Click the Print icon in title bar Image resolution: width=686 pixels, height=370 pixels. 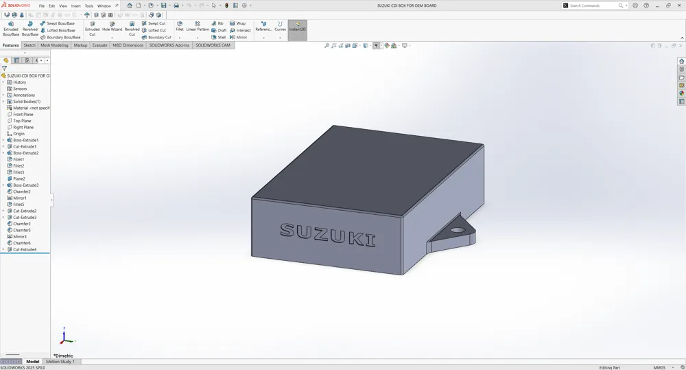click(176, 5)
